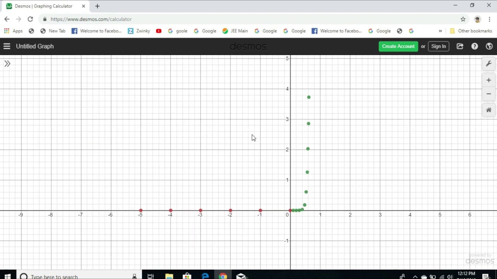Open Graph Settings wrench icon
This screenshot has width=497, height=279.
(x=488, y=64)
